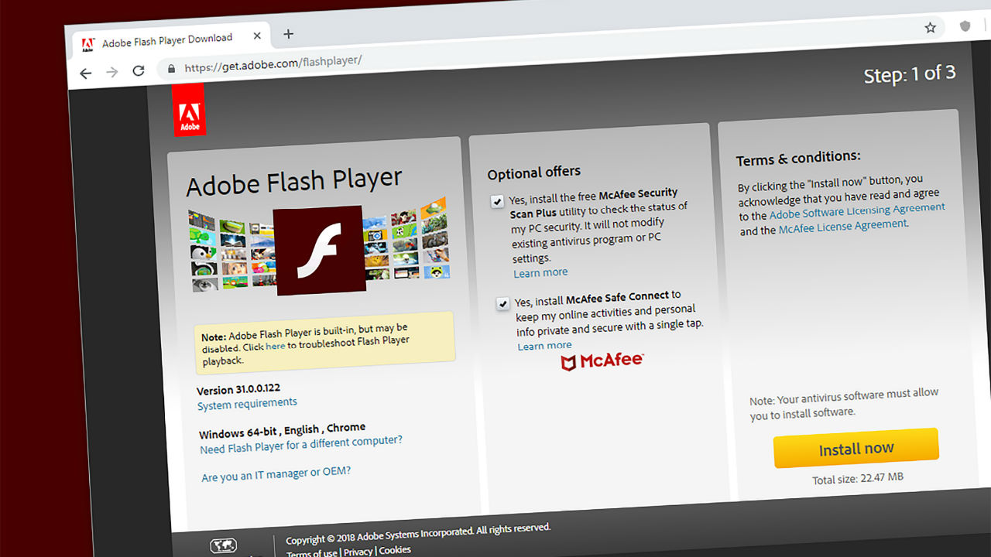Click the globe language icon in the footer
The width and height of the screenshot is (991, 557).
coord(224,544)
